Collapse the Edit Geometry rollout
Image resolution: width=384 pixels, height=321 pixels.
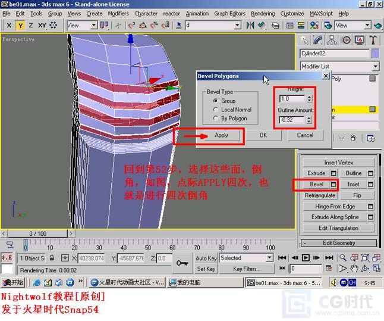pos(339,243)
